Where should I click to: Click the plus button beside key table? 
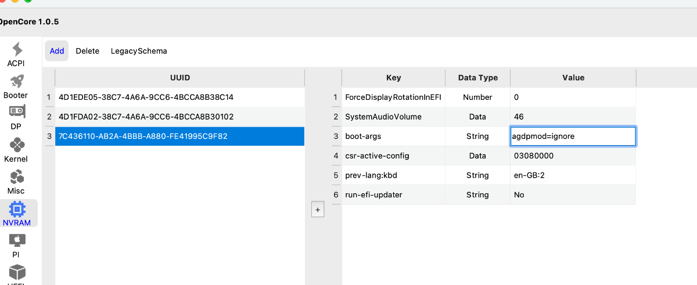[318, 210]
